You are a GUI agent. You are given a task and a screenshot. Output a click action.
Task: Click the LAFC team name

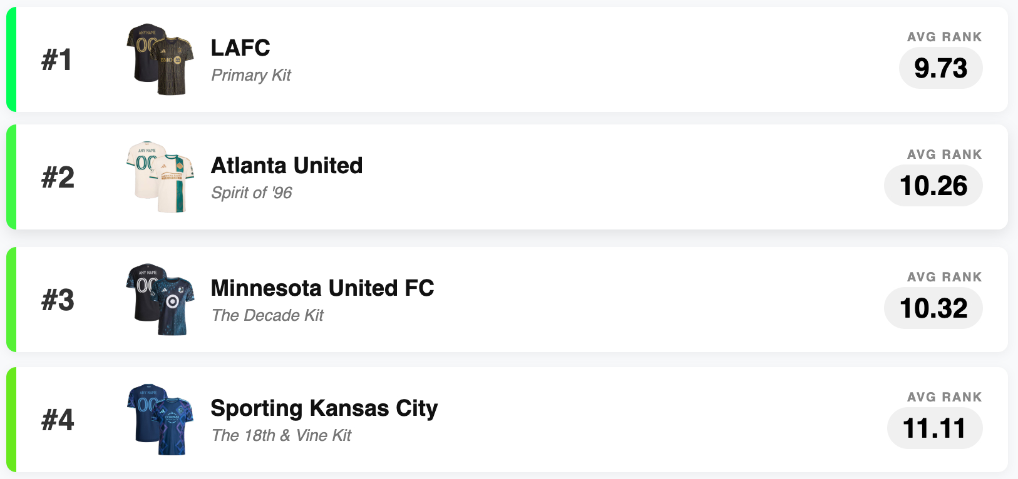pos(240,48)
